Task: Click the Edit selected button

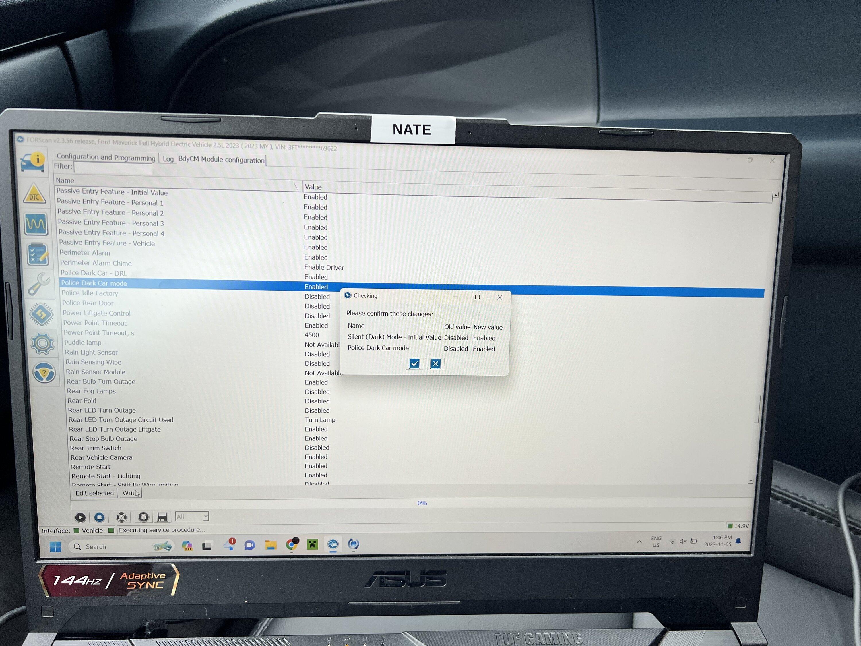Action: tap(95, 493)
